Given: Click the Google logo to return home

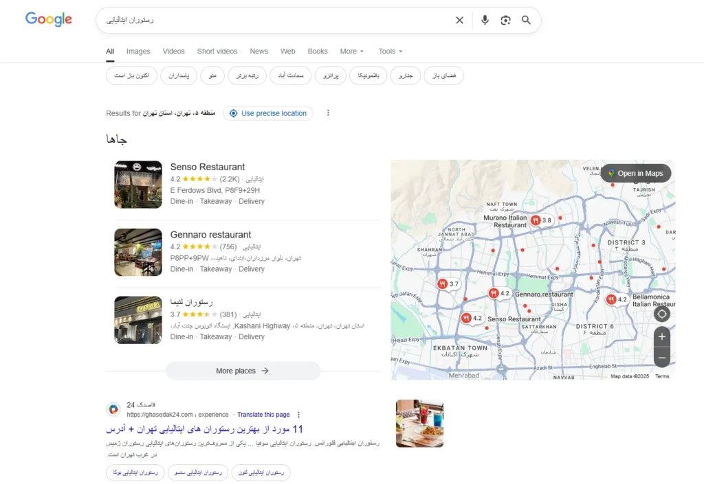Looking at the screenshot, I should pyautogui.click(x=48, y=19).
